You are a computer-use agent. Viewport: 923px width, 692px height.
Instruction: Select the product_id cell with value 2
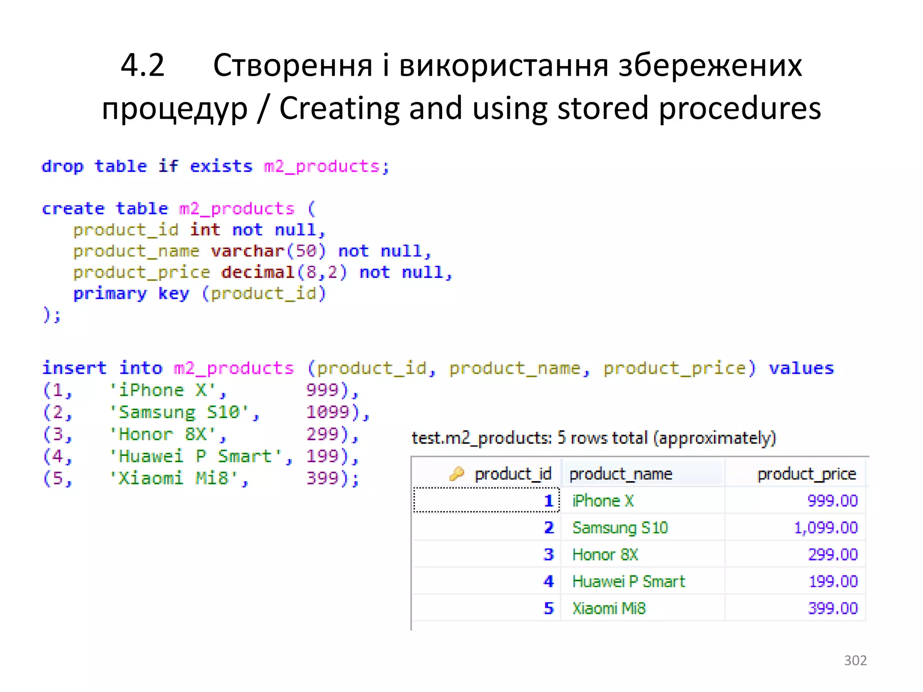[487, 527]
